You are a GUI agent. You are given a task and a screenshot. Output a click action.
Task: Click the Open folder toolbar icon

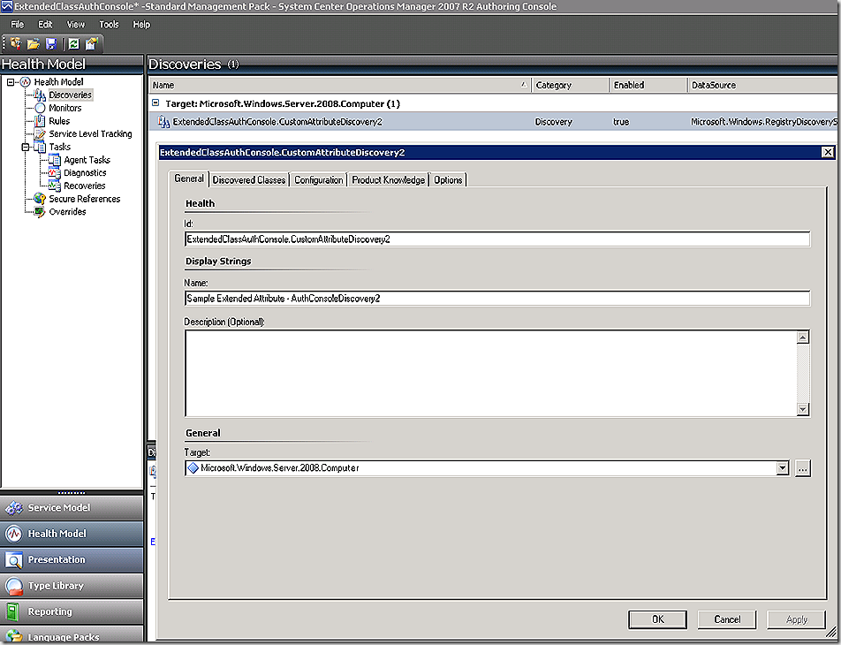[34, 43]
